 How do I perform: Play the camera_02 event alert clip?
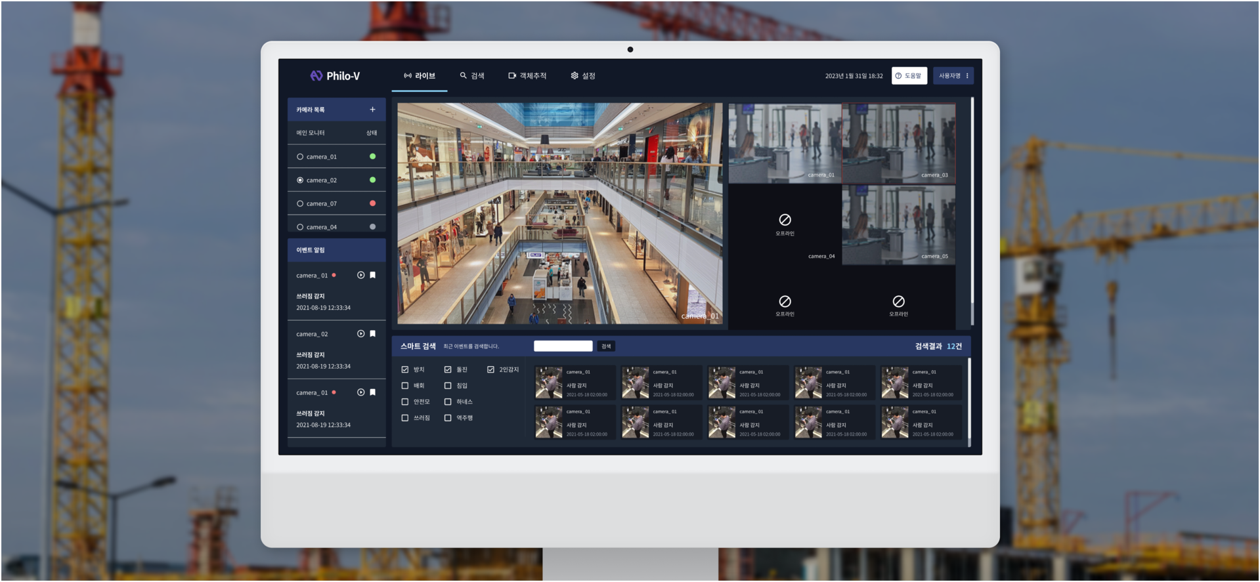click(360, 334)
